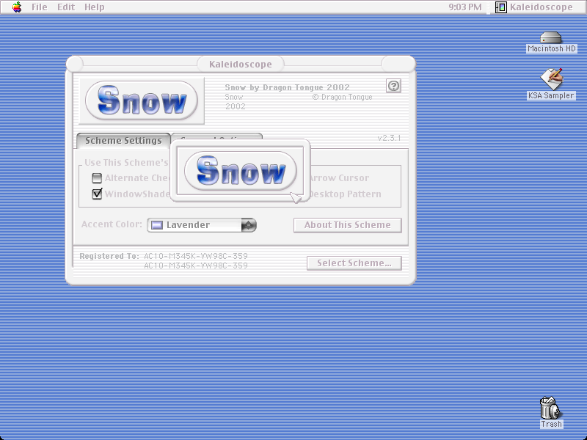This screenshot has height=440, width=587.
Task: Select the Macintosh HD drive icon
Action: (x=551, y=38)
